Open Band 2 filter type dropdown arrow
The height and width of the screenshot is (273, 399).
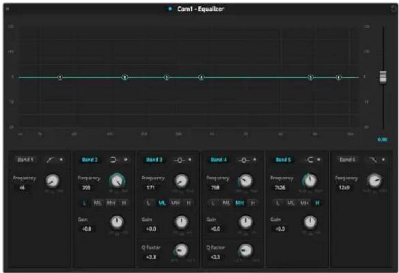[126, 160]
